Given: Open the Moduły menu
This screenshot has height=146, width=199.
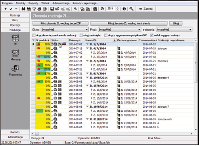Looking at the screenshot, I should coord(21,3).
